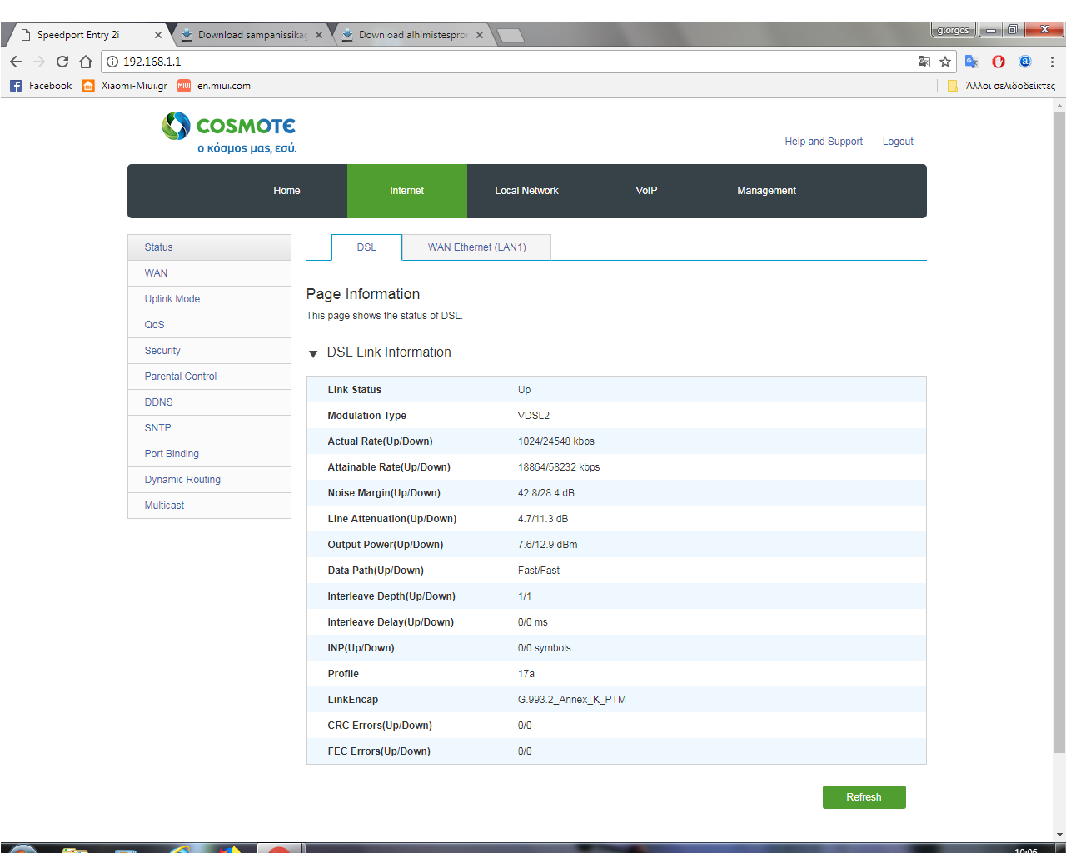Click the Google Translate extension icon
The width and height of the screenshot is (1066, 853).
pyautogui.click(x=971, y=62)
